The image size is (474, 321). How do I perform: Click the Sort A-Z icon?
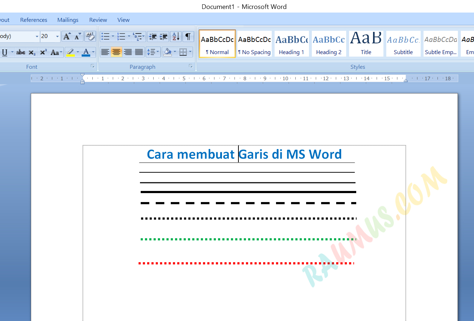[175, 36]
